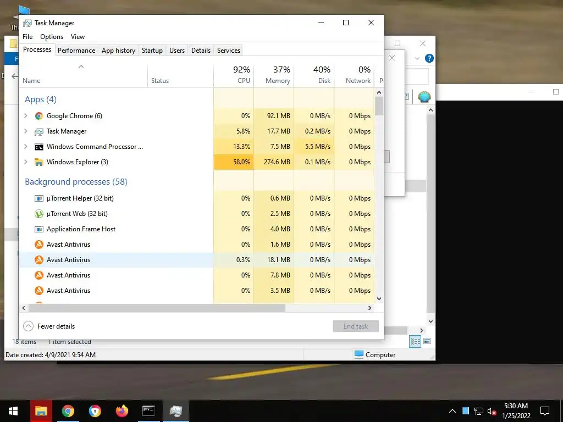Click the Task Manager process row icon
The width and height of the screenshot is (563, 422).
pos(39,132)
